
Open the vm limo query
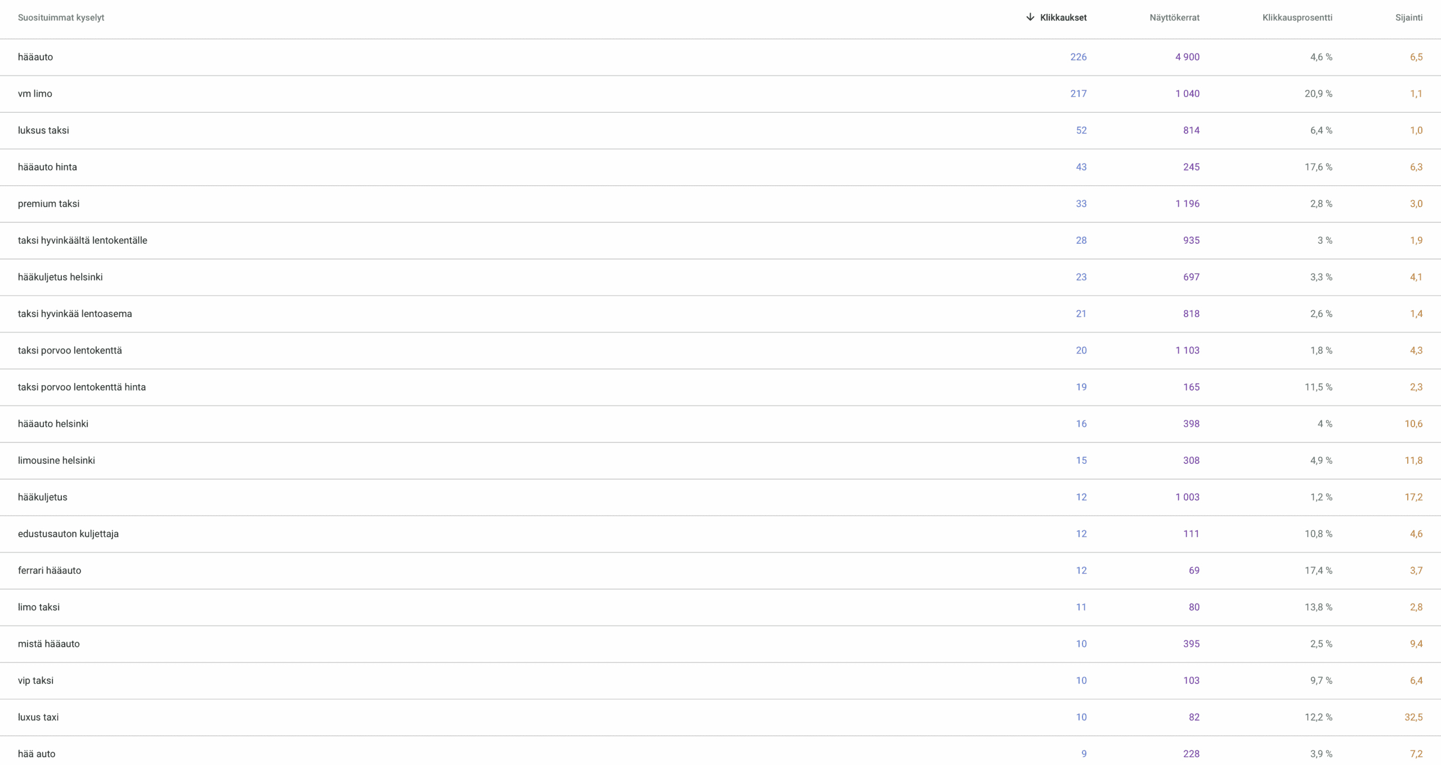point(35,93)
